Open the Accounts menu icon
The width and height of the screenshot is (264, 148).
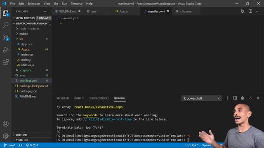(5, 124)
